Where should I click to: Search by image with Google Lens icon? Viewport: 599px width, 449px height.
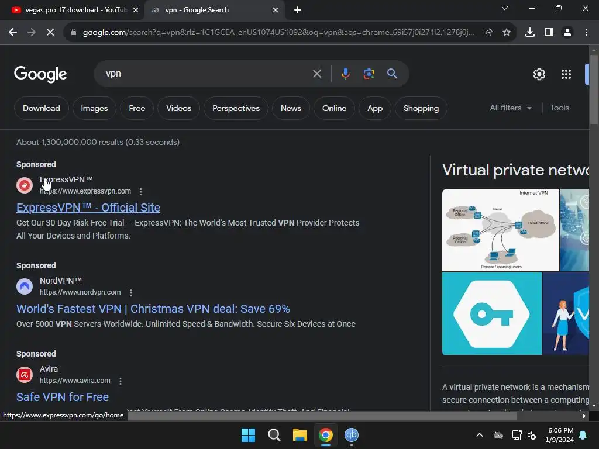click(369, 73)
